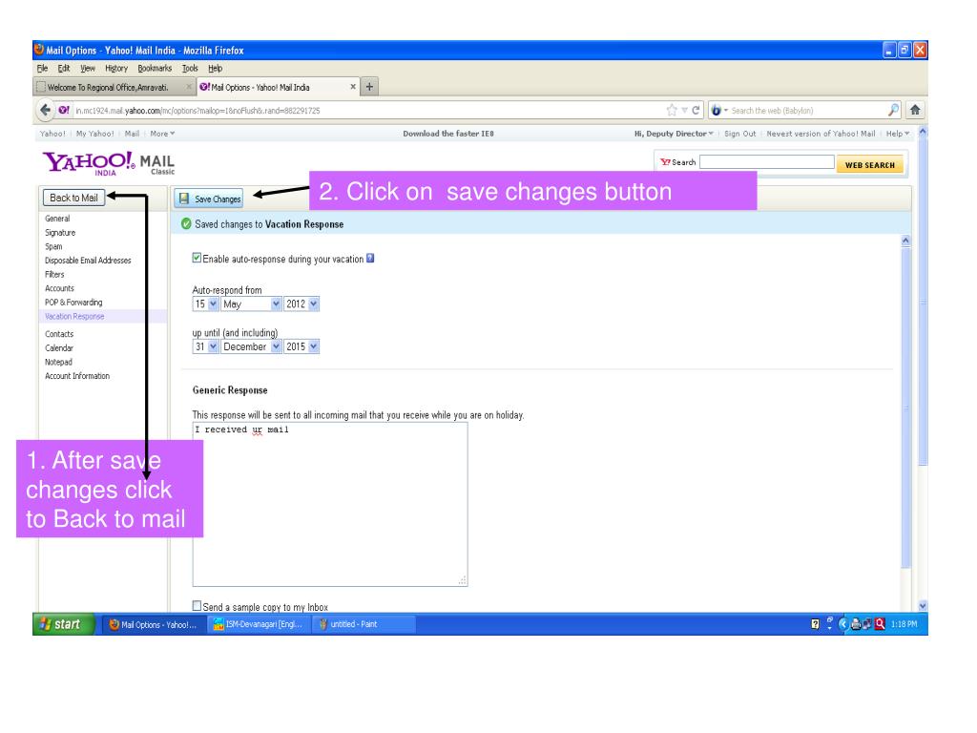The width and height of the screenshot is (977, 733).
Task: Click the Windows Start button
Action: [63, 624]
